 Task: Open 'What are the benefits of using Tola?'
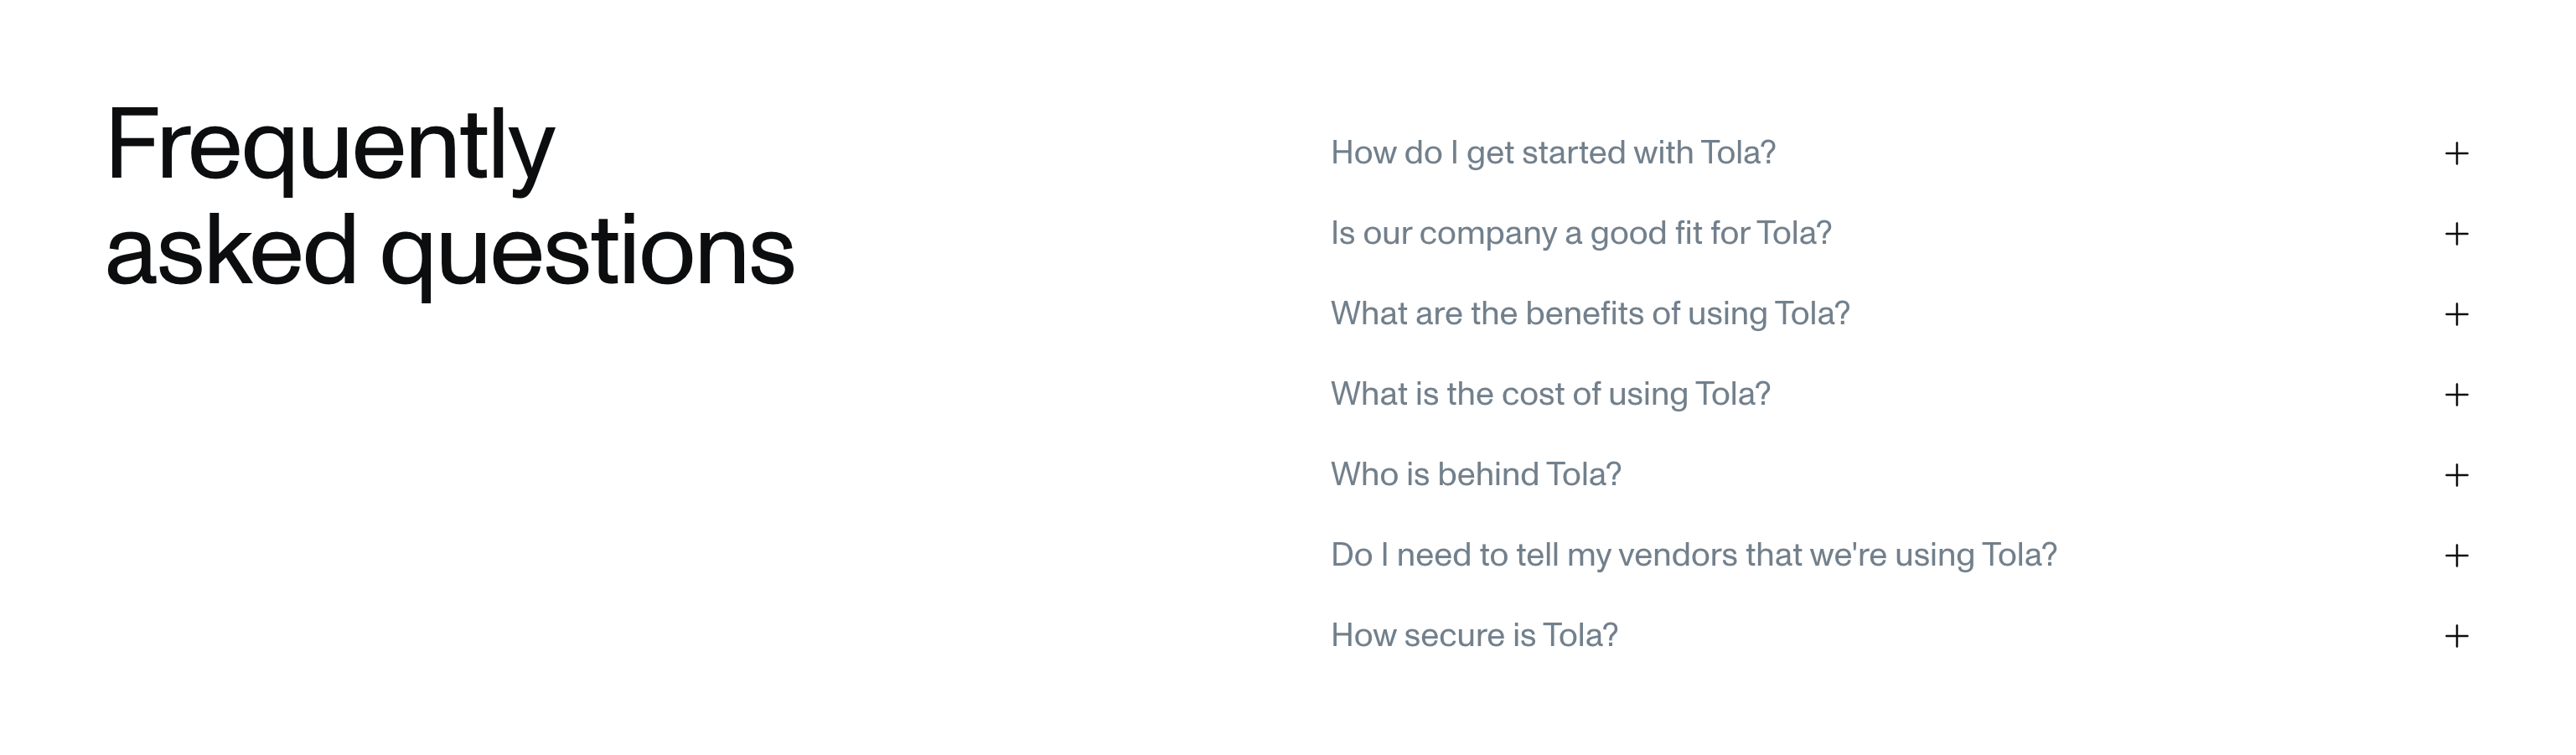tap(1590, 314)
